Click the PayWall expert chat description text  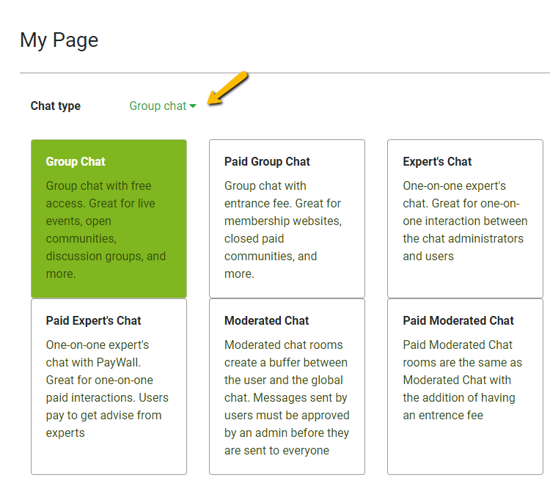click(107, 389)
